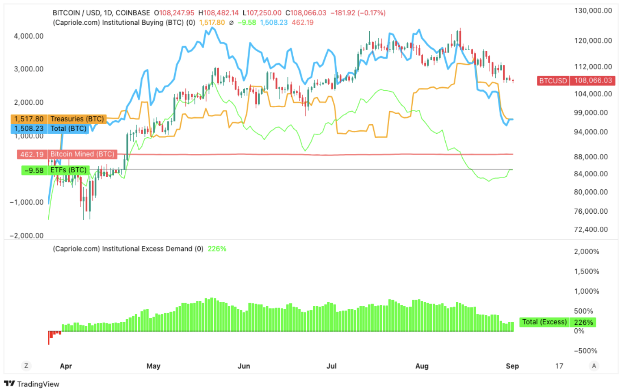
Task: Click the red BTCUSD symbol tag
Action: (553, 81)
